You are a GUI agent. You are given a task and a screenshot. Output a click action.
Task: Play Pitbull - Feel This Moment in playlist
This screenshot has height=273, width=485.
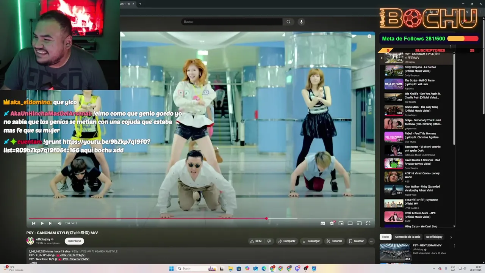(416, 137)
